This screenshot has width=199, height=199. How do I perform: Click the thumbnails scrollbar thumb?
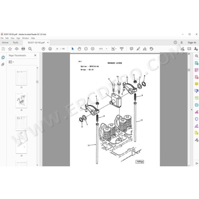pos(37,82)
